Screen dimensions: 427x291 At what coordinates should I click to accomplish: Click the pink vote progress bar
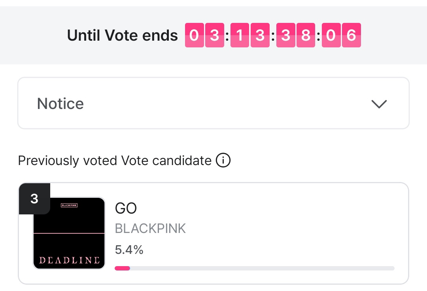[x=122, y=268]
